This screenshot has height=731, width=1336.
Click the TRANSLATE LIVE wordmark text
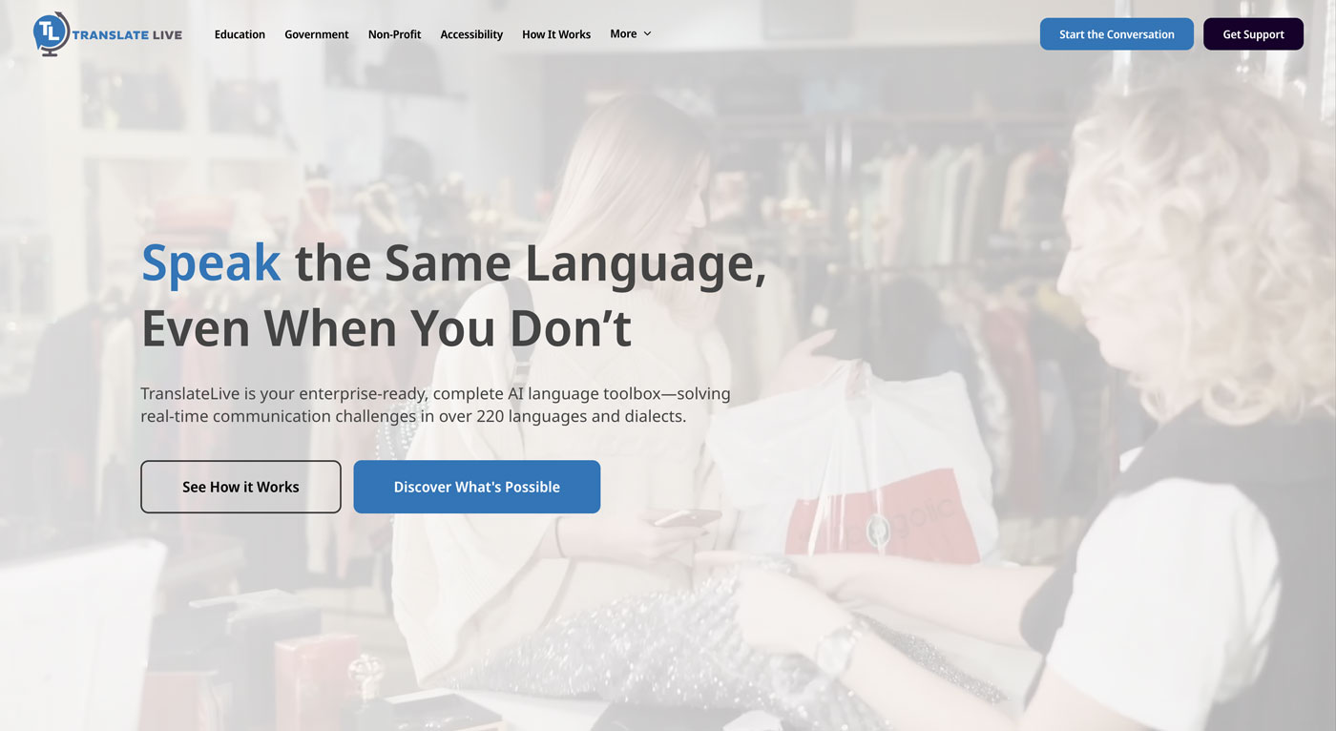click(127, 34)
